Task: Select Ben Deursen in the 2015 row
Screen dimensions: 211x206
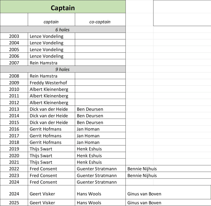Action: coord(90,122)
